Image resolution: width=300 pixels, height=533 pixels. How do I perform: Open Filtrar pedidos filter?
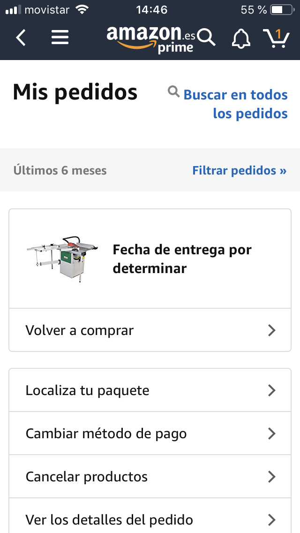[x=239, y=170]
